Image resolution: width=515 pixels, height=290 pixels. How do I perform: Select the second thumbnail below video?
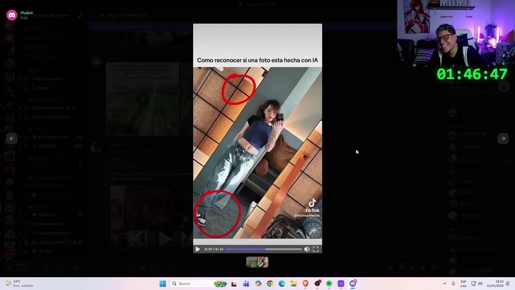pos(263,262)
